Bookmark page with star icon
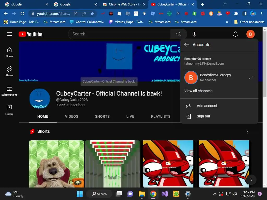 click(x=92, y=14)
